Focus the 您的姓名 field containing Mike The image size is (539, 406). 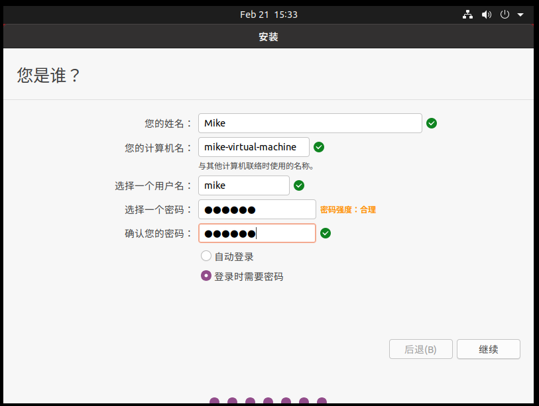point(310,123)
